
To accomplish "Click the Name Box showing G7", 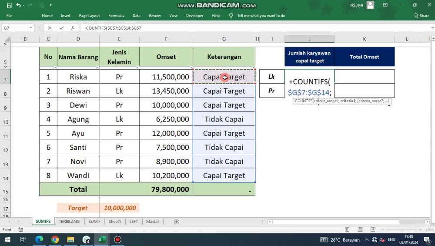I will pos(15,28).
